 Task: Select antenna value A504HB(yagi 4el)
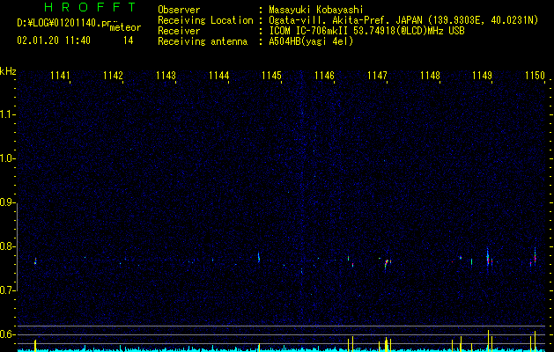tap(311, 41)
